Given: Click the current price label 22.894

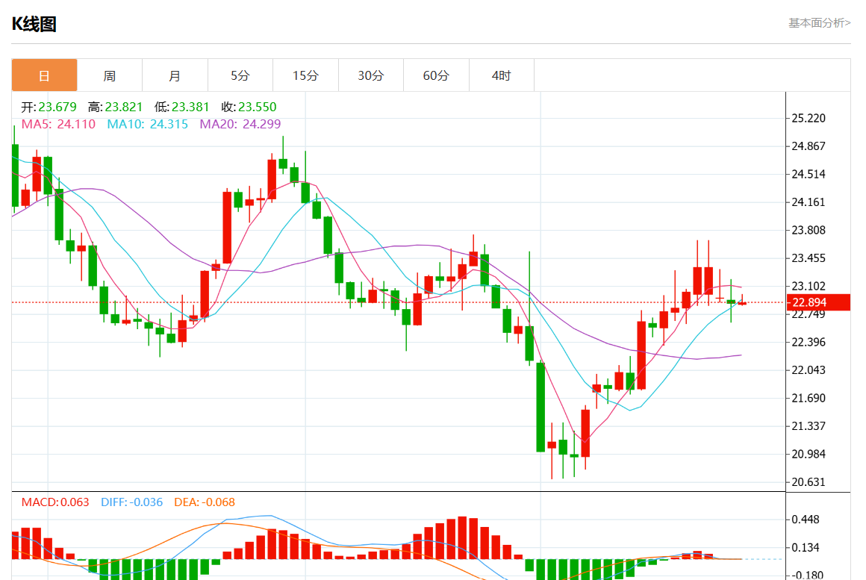Looking at the screenshot, I should (x=817, y=302).
